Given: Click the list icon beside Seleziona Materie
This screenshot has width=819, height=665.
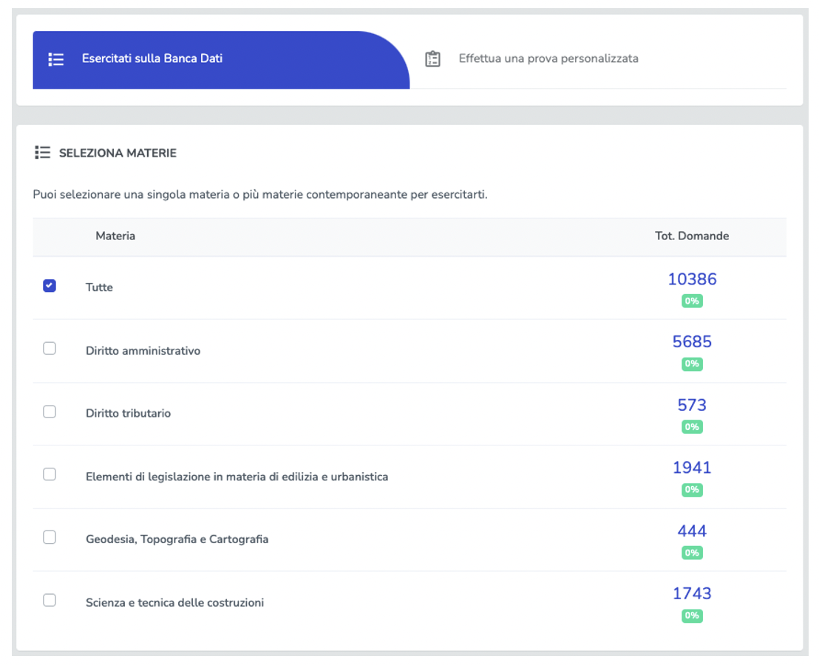Looking at the screenshot, I should (x=43, y=153).
